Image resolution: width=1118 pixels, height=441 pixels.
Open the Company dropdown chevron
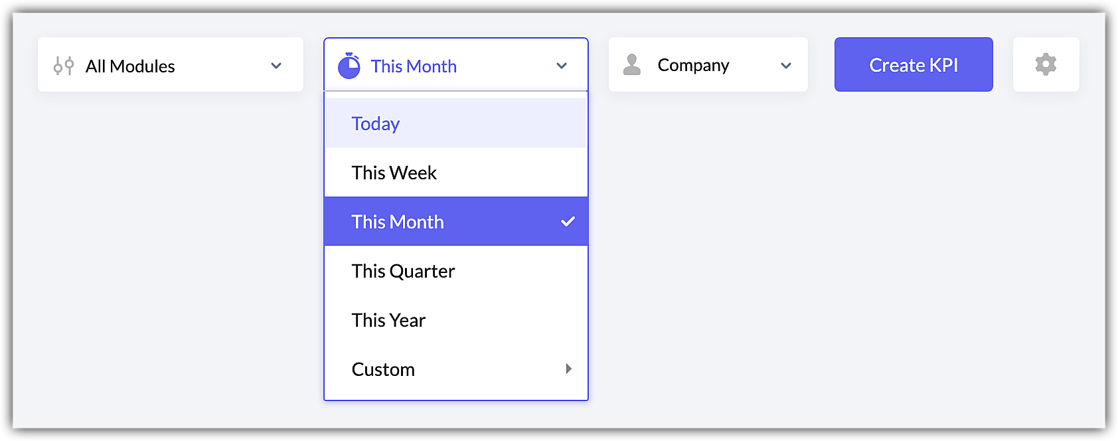786,66
